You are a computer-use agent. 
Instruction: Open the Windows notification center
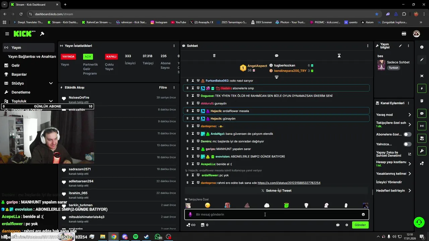[422, 237]
